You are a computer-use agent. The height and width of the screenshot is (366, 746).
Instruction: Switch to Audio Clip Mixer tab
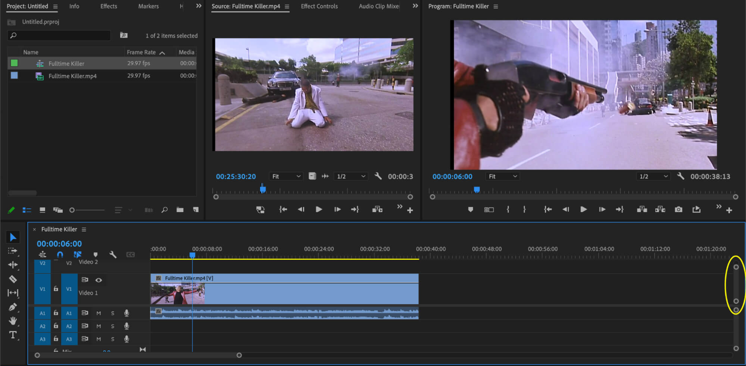click(379, 6)
